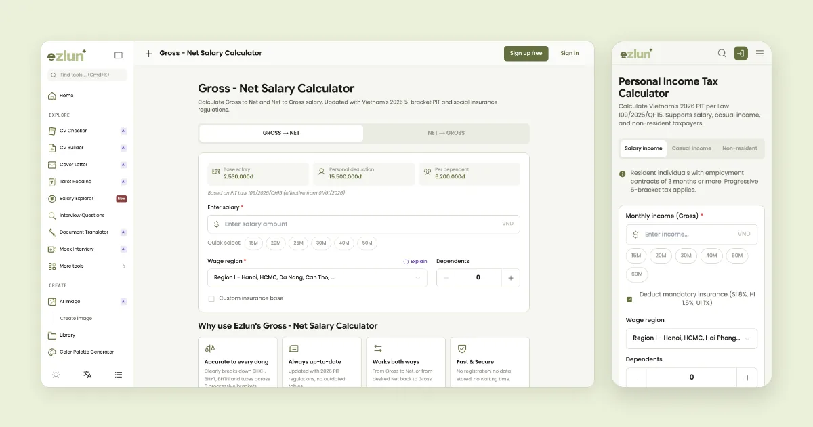Click the Works both ways card

(406, 363)
